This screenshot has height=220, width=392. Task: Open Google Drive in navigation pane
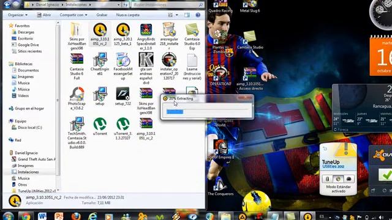28,45
